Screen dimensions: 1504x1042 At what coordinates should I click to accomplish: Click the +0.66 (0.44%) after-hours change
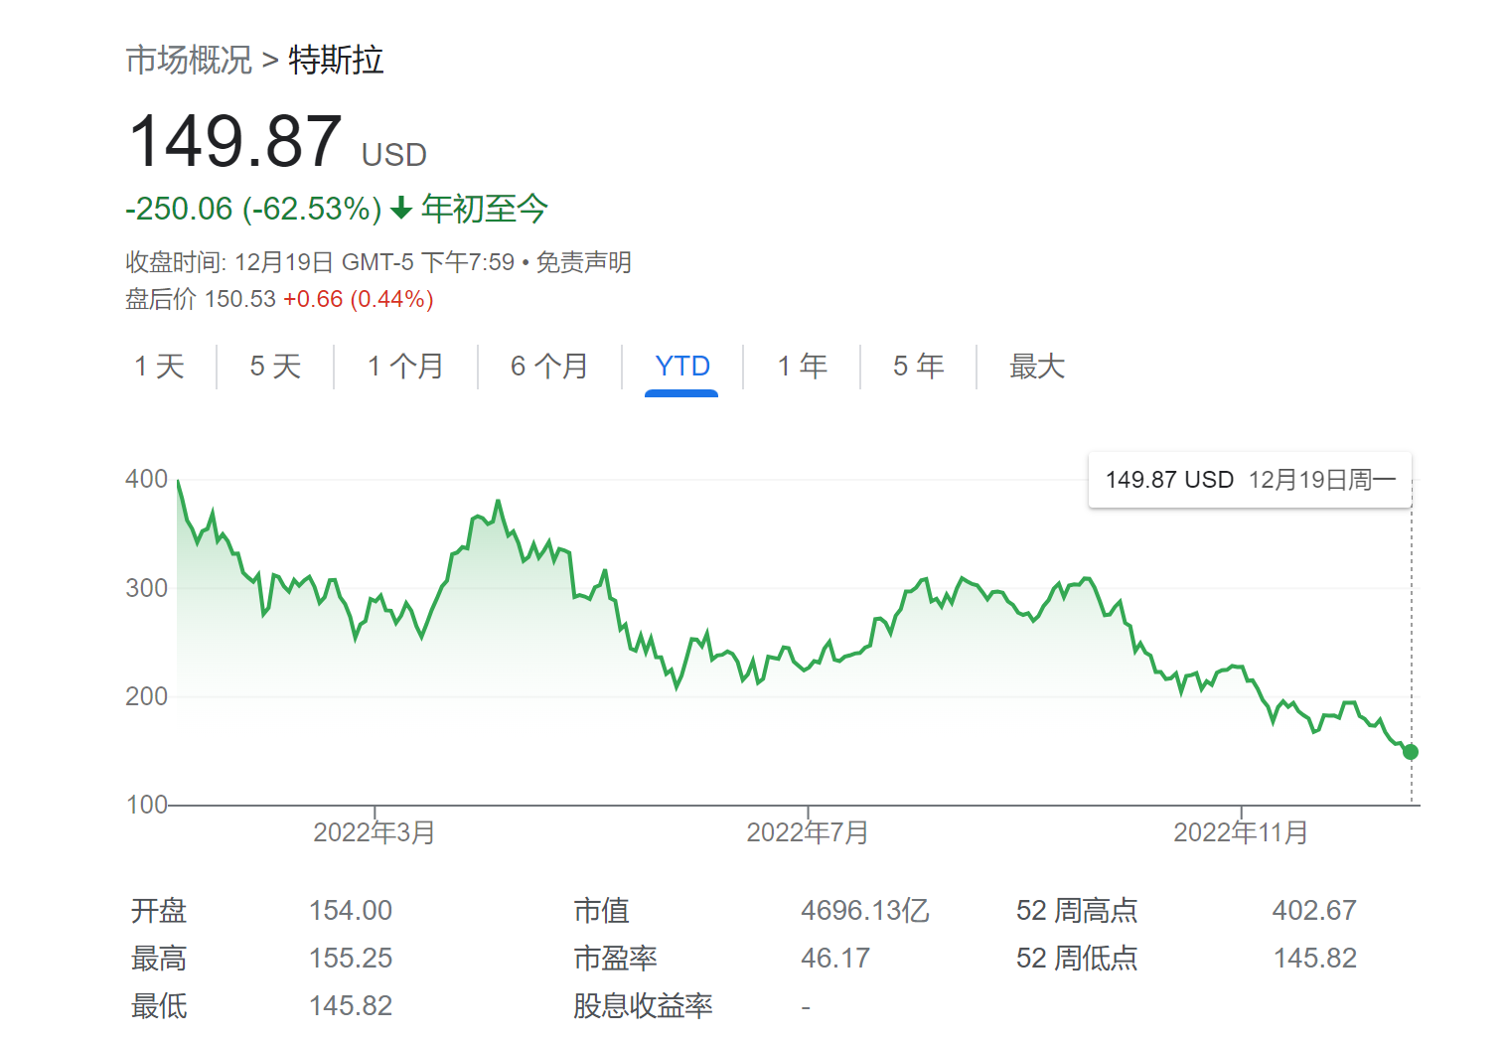[x=359, y=299]
